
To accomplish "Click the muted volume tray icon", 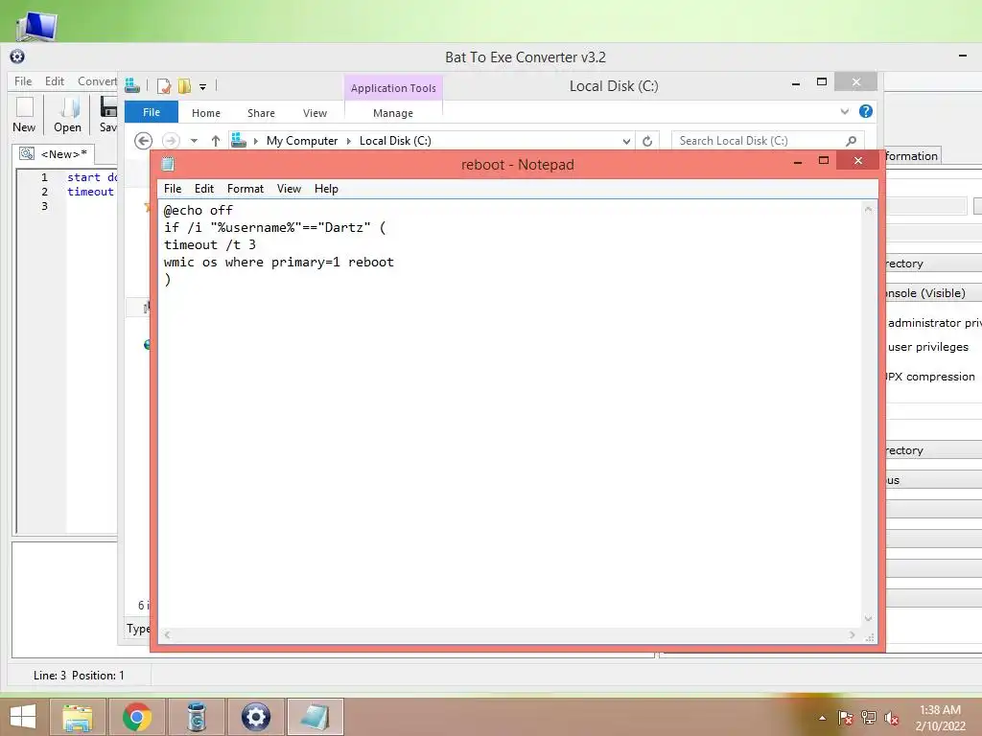I will tap(892, 718).
